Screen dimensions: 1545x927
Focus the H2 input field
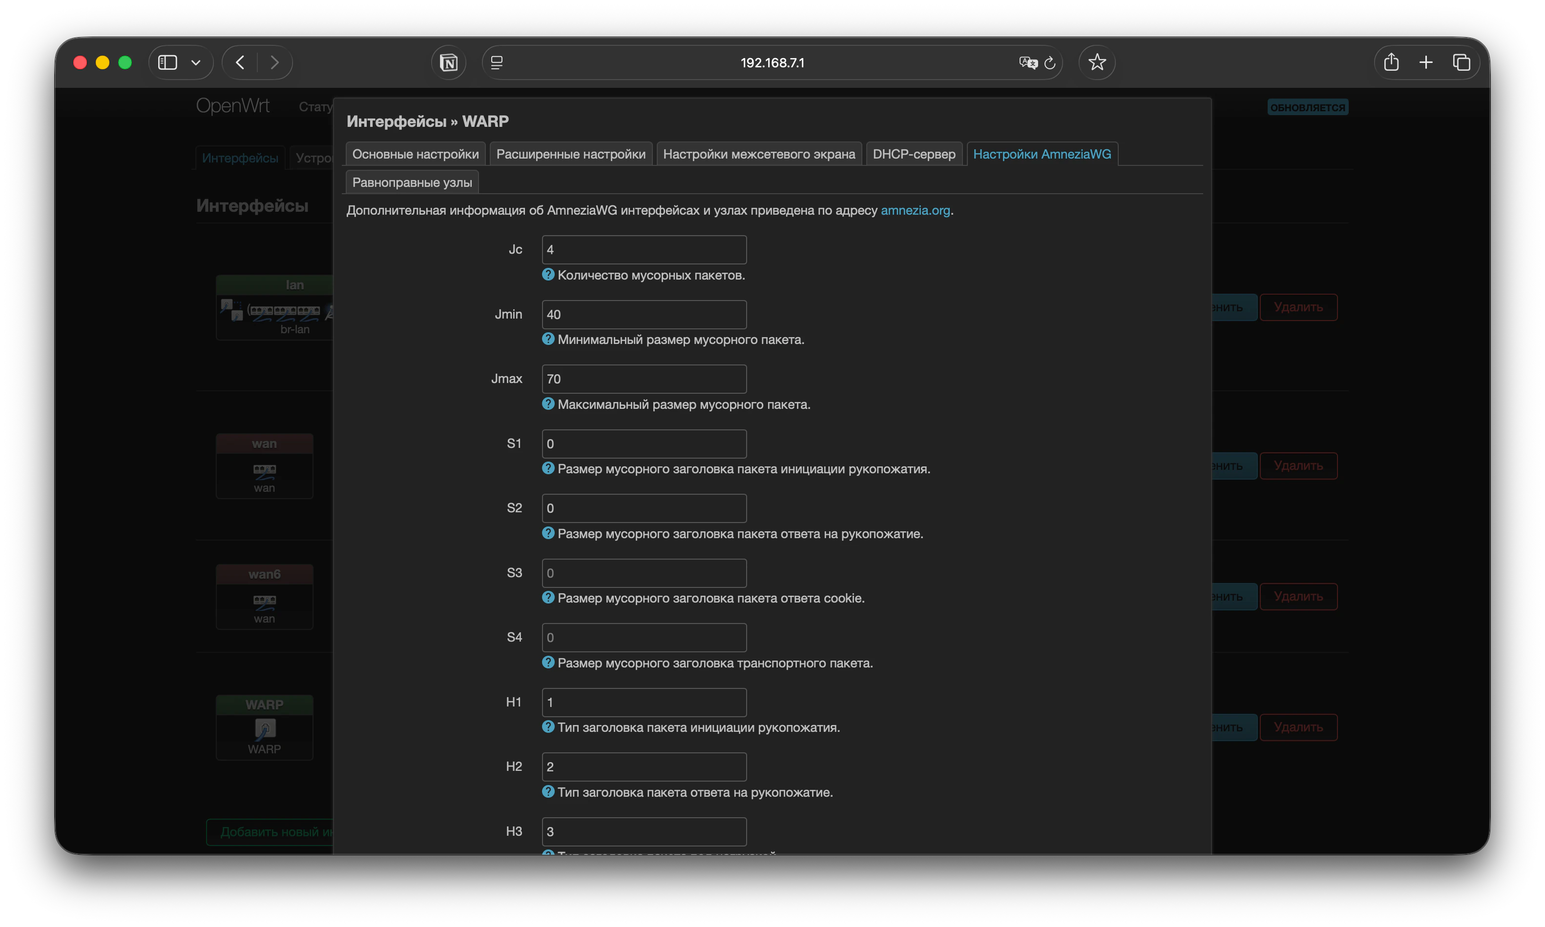[644, 767]
